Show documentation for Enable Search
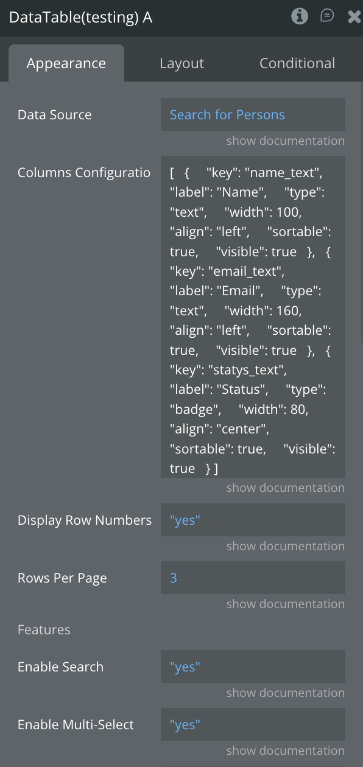The height and width of the screenshot is (767, 363). (285, 693)
